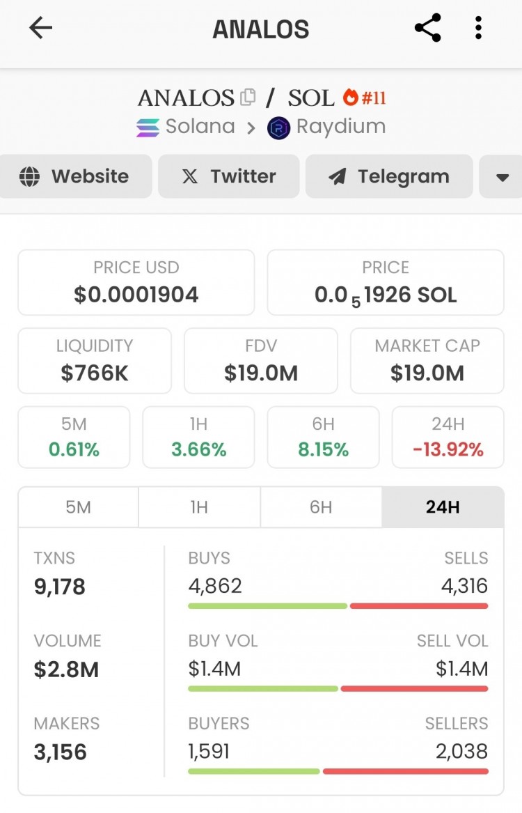The image size is (522, 813).
Task: Open the Twitter link button
Action: point(228,177)
